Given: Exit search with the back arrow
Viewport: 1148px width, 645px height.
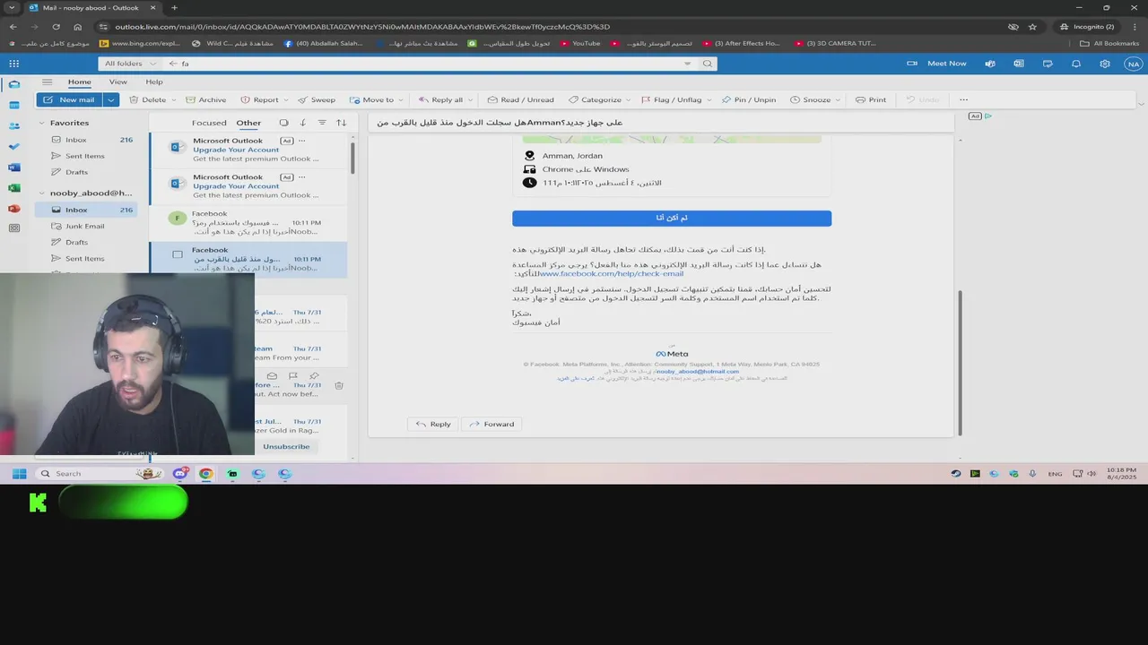Looking at the screenshot, I should 173,64.
